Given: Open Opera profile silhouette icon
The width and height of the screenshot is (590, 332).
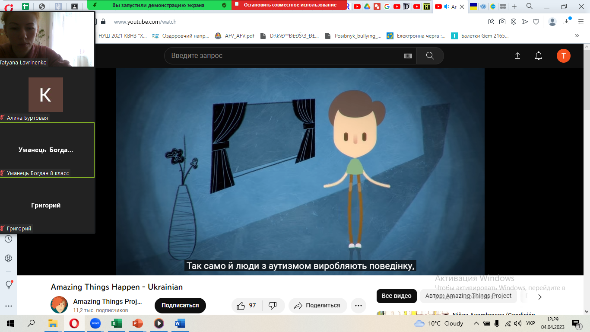Looking at the screenshot, I should pos(552,22).
